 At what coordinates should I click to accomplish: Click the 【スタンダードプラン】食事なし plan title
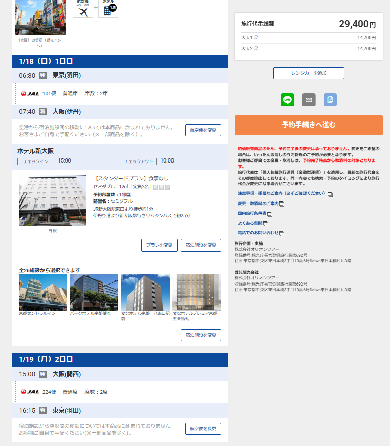tap(131, 178)
